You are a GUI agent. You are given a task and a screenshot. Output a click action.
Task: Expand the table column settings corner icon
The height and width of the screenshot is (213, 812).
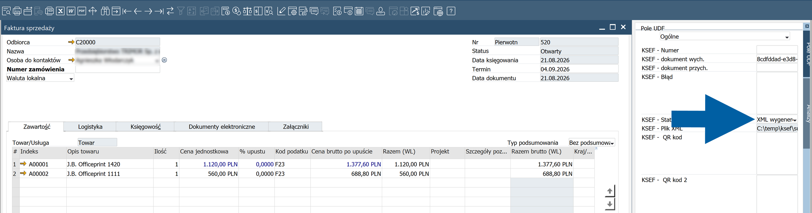tap(596, 149)
